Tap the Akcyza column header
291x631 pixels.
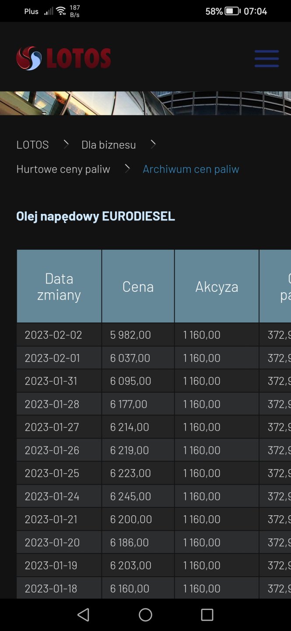point(217,287)
